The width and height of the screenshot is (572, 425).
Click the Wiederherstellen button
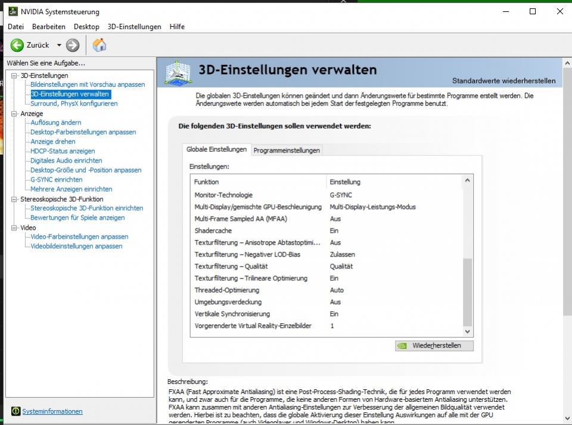click(x=434, y=346)
